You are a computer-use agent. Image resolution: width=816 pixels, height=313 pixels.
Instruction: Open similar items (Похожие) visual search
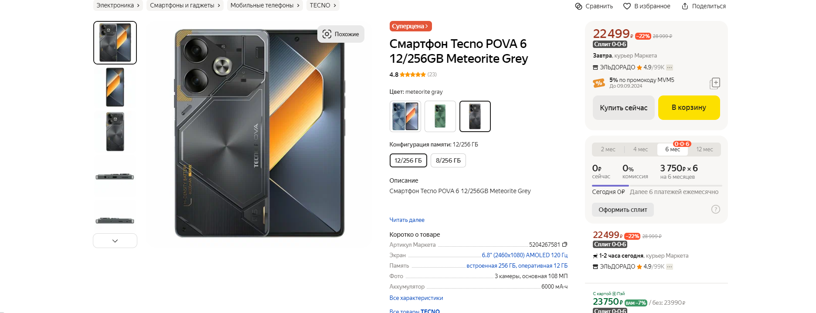[x=340, y=34]
